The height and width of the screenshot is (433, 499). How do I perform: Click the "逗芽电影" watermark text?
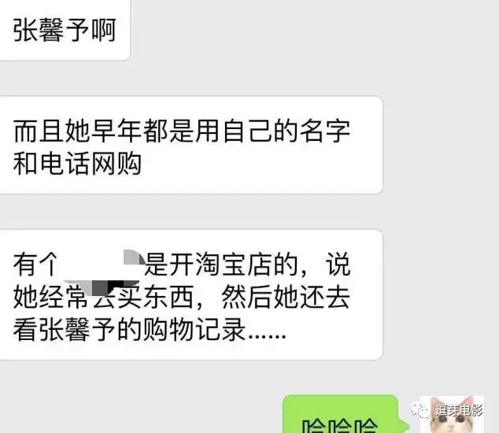[459, 410]
